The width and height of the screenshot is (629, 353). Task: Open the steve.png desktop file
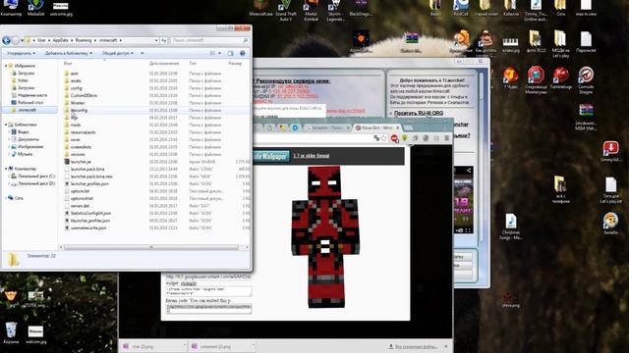pyautogui.click(x=510, y=299)
